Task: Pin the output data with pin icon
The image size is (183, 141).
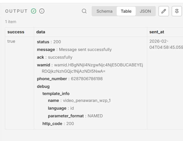Action: (x=177, y=11)
